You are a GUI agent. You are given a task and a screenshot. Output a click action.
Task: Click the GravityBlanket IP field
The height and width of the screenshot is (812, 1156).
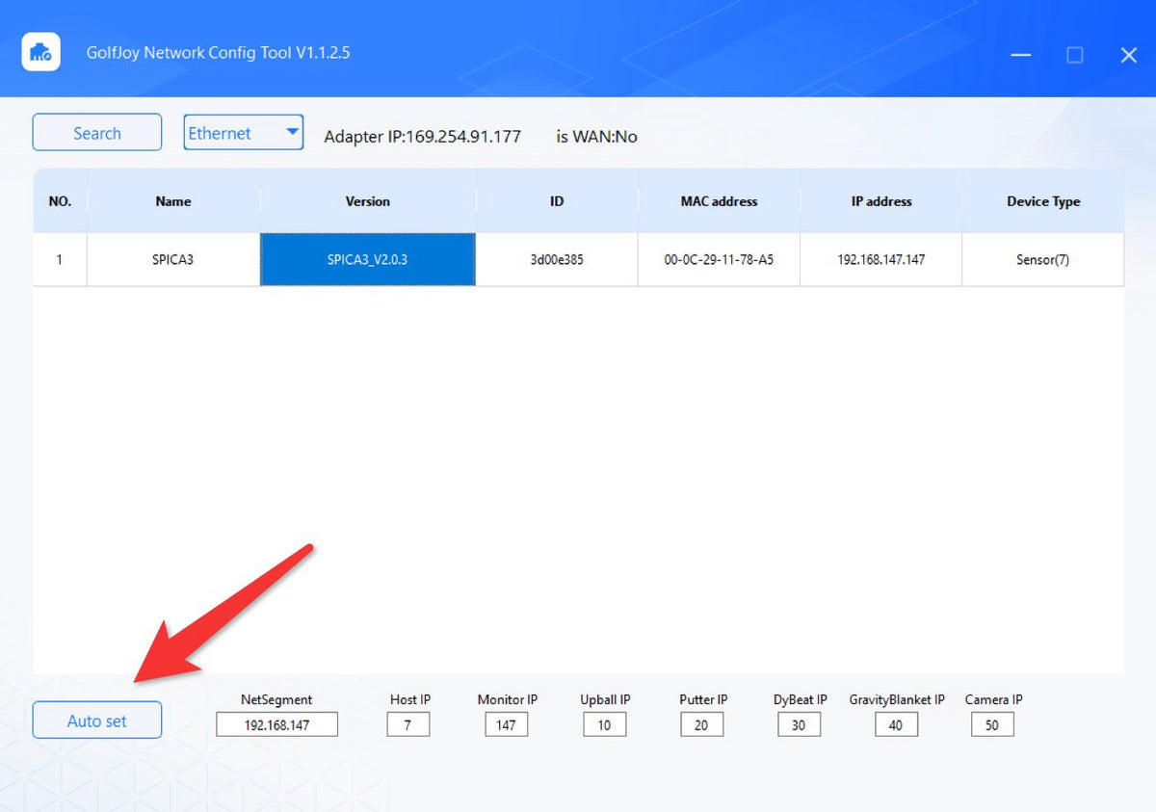(x=897, y=724)
